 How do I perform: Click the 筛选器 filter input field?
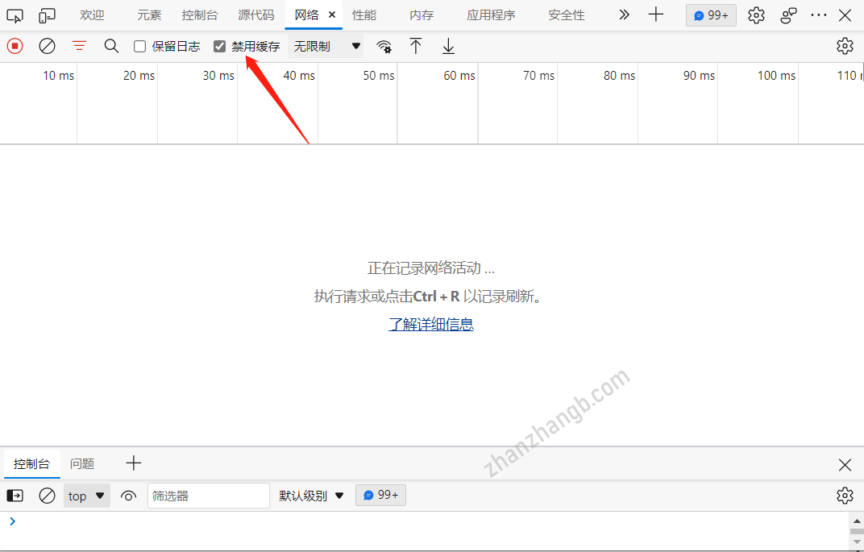click(x=208, y=496)
